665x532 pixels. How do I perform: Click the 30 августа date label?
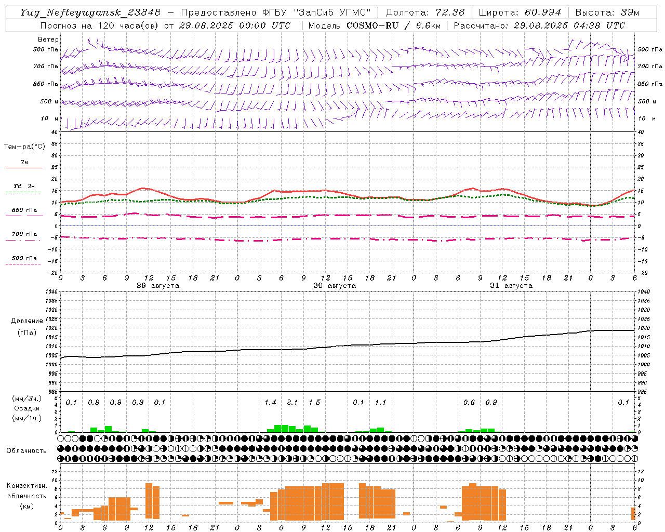335,286
